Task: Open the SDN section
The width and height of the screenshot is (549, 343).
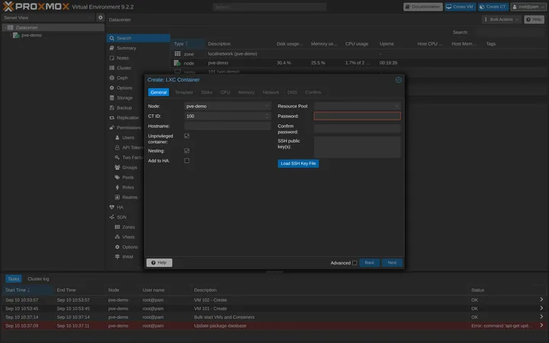Action: tap(121, 217)
